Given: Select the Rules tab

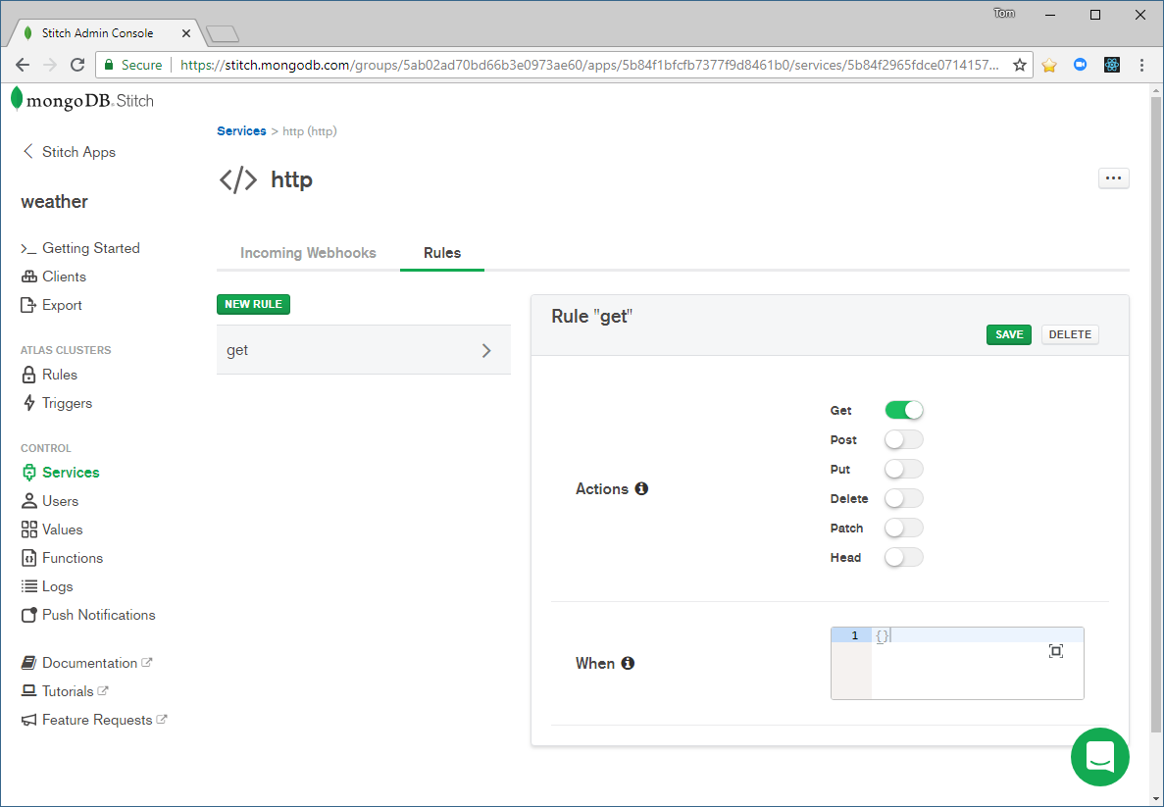Looking at the screenshot, I should tap(441, 252).
